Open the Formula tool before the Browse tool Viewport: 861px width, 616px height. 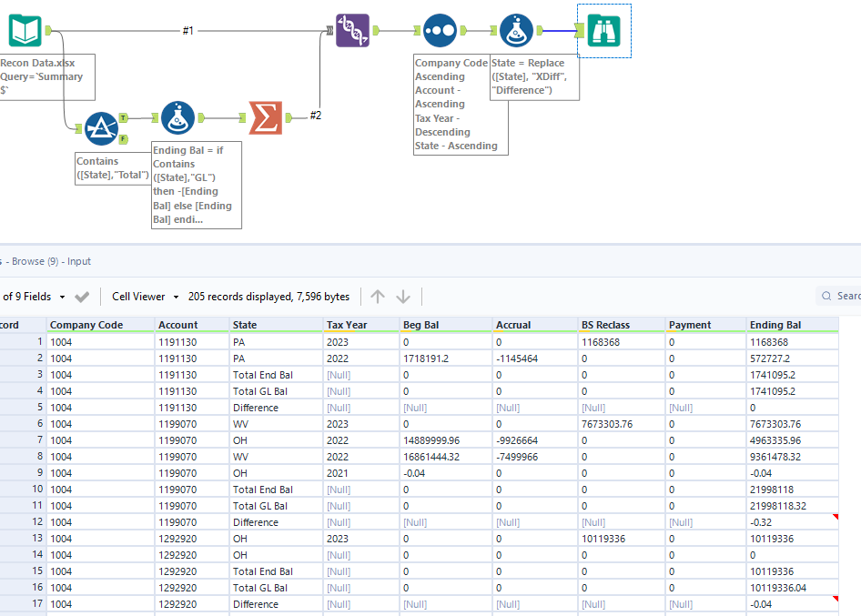tap(516, 29)
